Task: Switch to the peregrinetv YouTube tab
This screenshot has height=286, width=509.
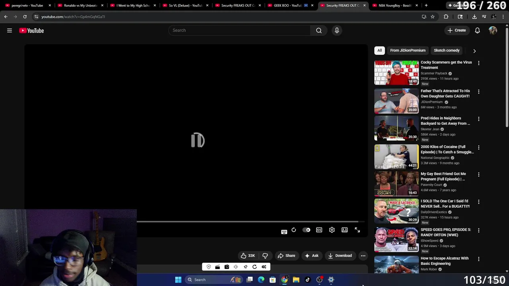Action: point(27,6)
